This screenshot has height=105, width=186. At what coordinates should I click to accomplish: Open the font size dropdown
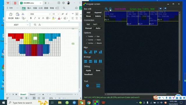point(58,14)
